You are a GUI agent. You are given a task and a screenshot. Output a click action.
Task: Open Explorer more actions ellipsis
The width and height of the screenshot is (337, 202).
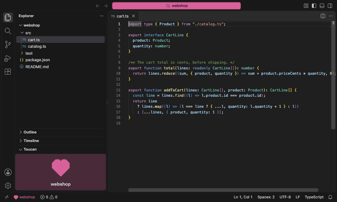102,16
